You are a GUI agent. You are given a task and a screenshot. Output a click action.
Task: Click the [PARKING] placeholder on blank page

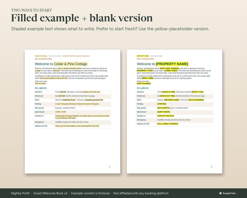pos(162,104)
